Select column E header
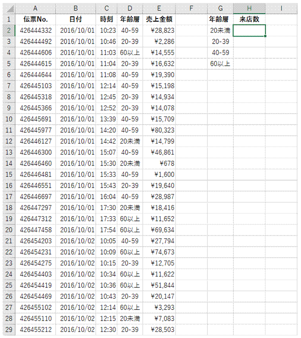301x338 pixels. 159,9
